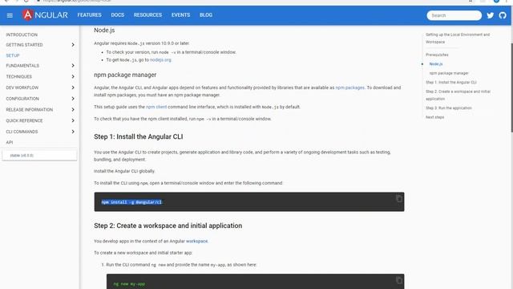The image size is (513, 289).
Task: Click the Node.js section heading
Action: (x=104, y=31)
